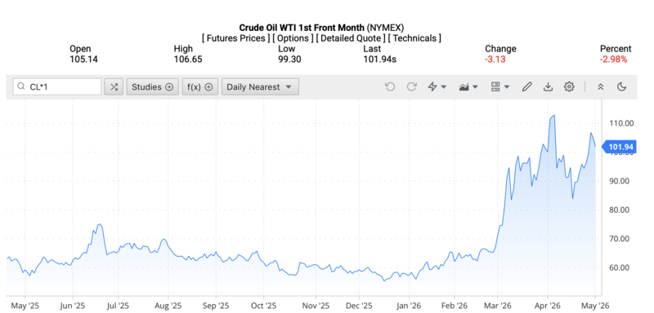Click the Last value 101.94s
This screenshot has width=654, height=313.
379,59
